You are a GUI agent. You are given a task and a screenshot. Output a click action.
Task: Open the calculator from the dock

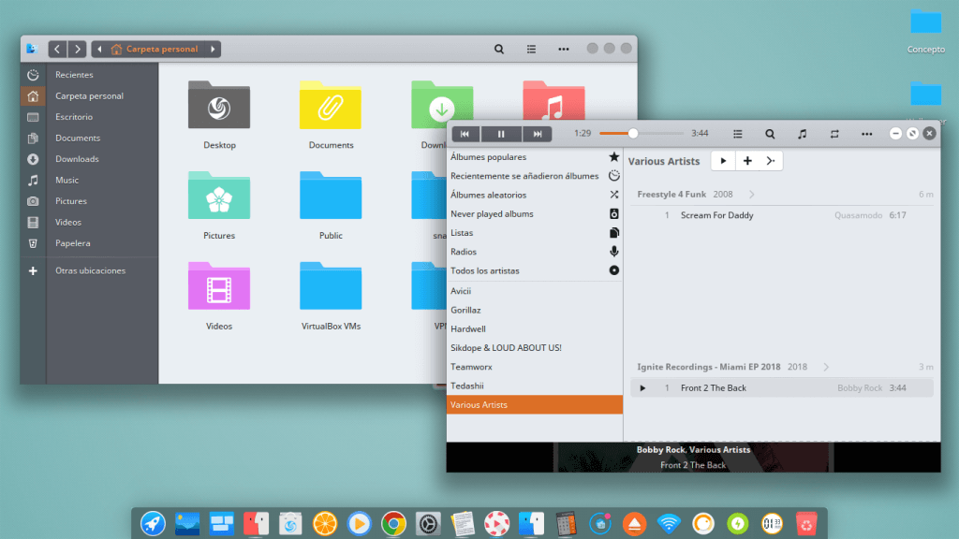click(566, 524)
